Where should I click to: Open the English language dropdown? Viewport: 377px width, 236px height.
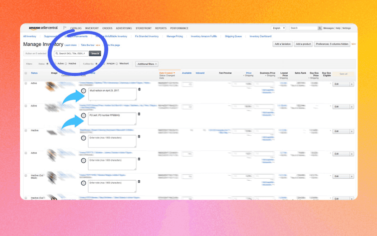pos(278,28)
